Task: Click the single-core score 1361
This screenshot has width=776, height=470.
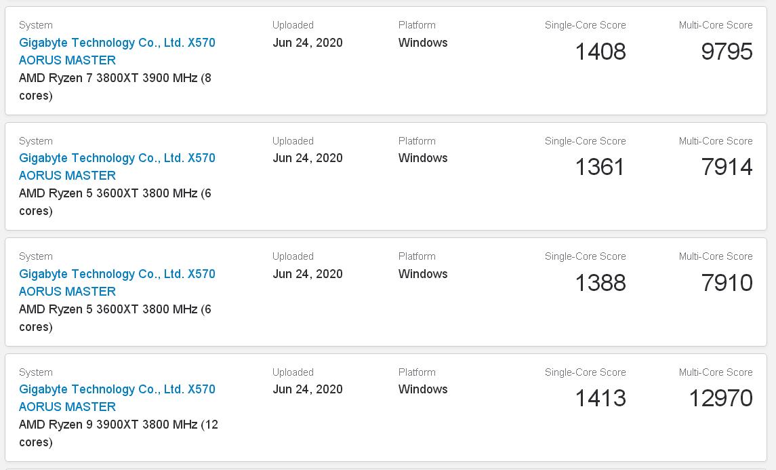Action: coord(600,167)
